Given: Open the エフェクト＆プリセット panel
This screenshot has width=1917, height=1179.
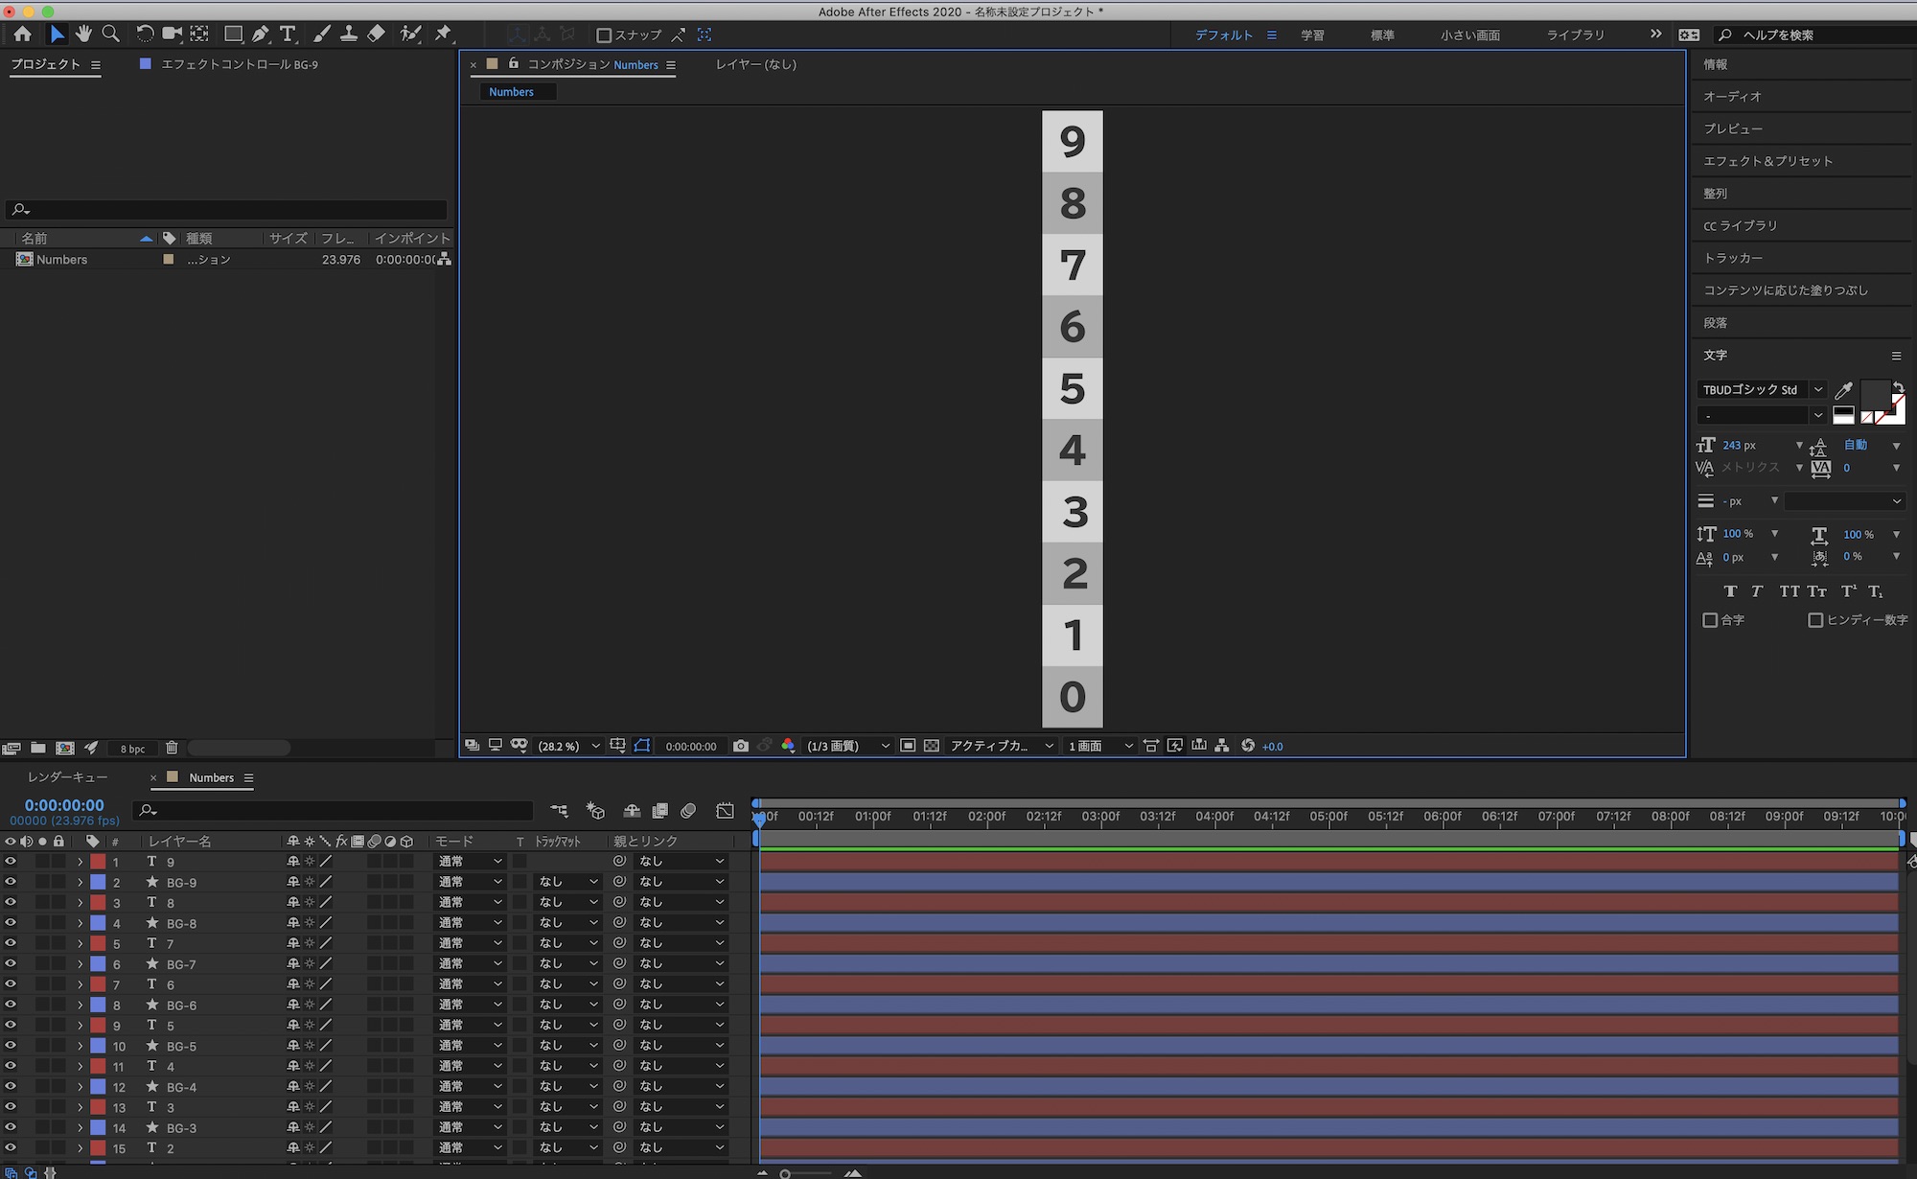Looking at the screenshot, I should click(x=1767, y=161).
